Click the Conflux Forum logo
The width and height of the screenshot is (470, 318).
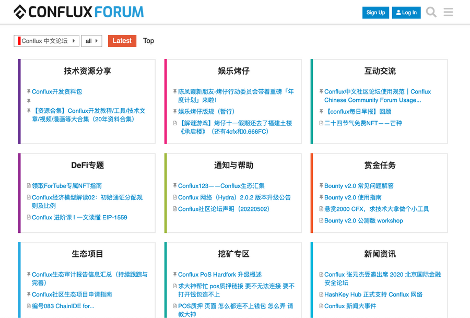pos(78,11)
